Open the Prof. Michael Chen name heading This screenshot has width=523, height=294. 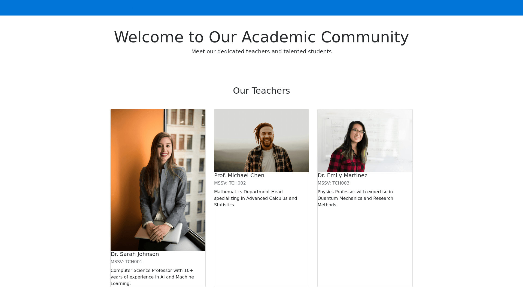click(x=239, y=175)
